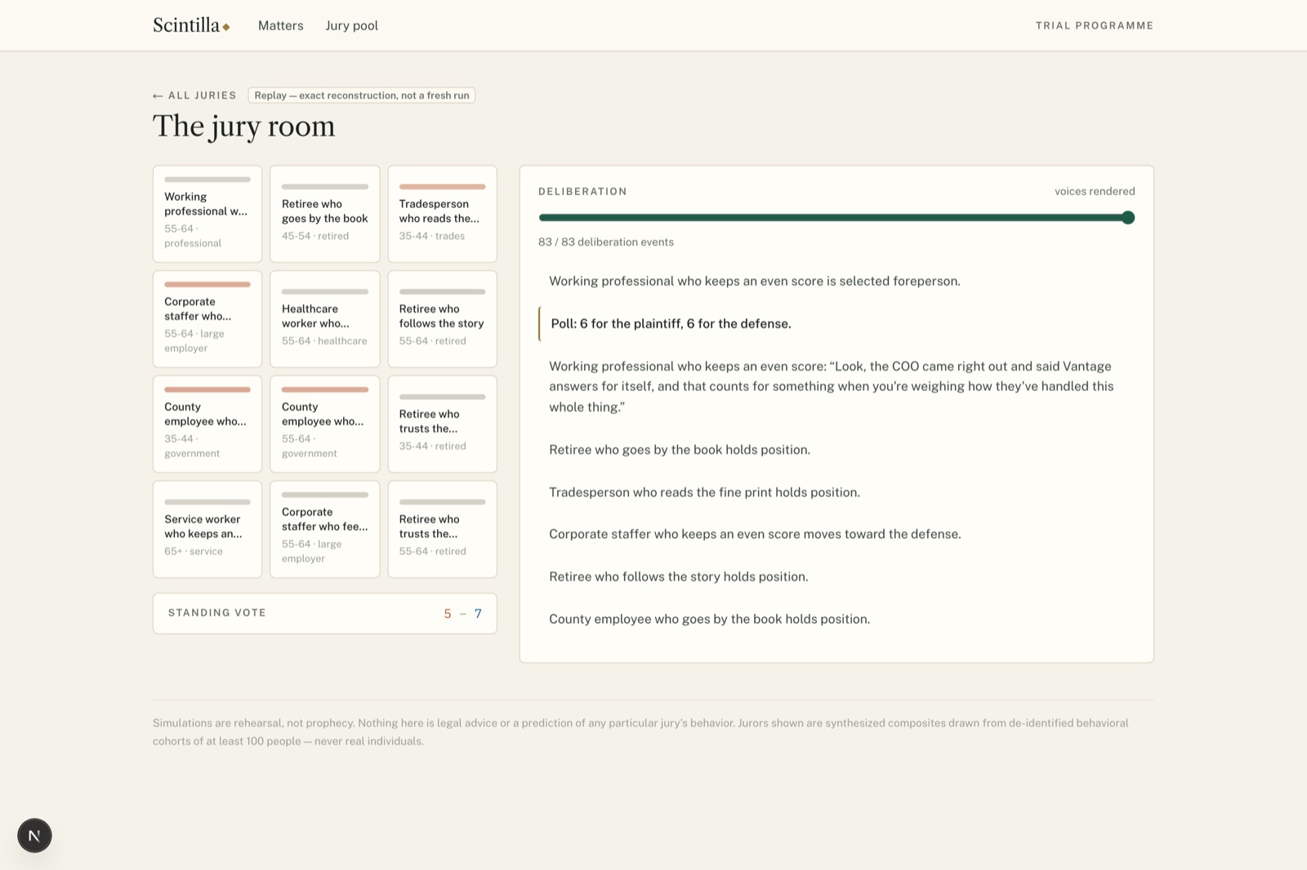Select the Working professional 55-64 juror card
The height and width of the screenshot is (870, 1307).
[207, 214]
